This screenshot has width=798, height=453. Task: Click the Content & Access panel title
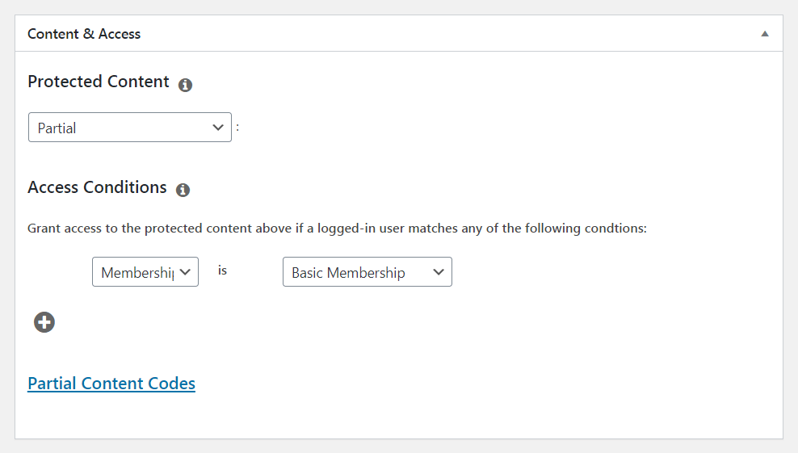click(x=84, y=34)
